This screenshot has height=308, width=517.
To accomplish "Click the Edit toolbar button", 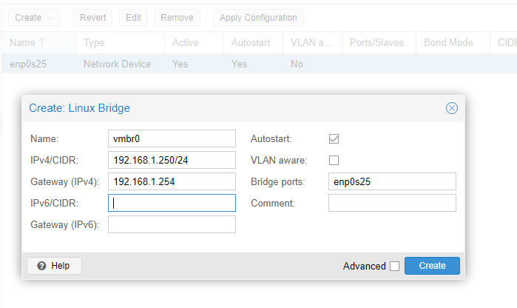I will click(133, 18).
